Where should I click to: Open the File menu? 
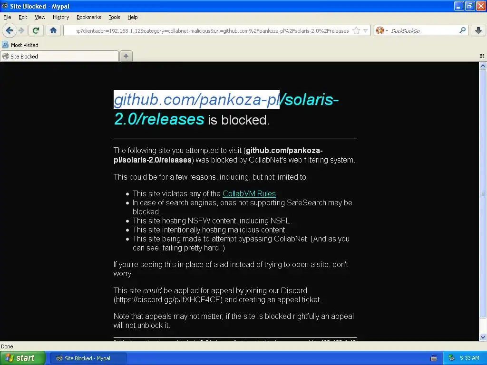coord(7,18)
